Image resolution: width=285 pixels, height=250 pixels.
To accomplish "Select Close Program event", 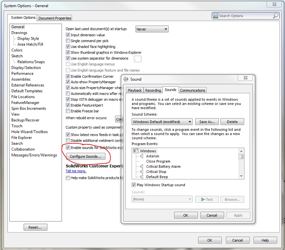I will (x=158, y=161).
